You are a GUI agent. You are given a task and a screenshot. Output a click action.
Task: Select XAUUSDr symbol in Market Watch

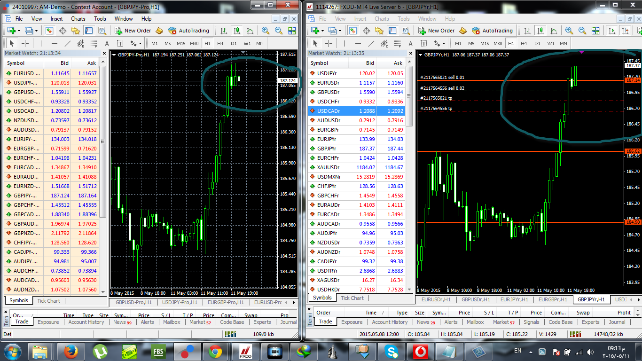pyautogui.click(x=357, y=167)
